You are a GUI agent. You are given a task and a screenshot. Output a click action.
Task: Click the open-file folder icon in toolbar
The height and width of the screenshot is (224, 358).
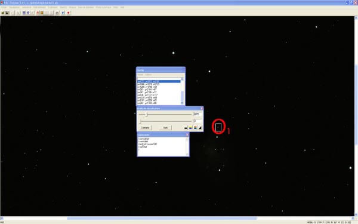3,13
